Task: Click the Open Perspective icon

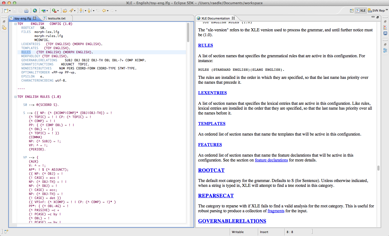Action: pos(352,11)
